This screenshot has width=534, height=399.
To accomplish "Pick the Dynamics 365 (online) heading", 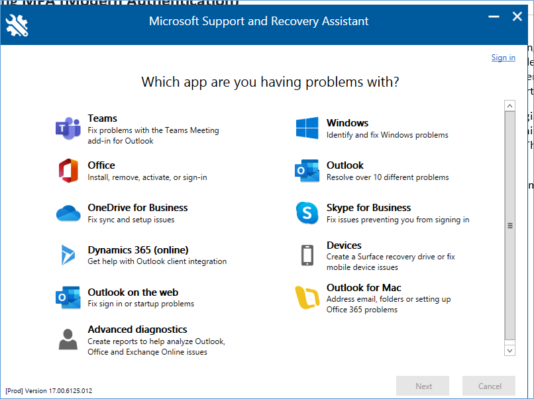I will coord(138,250).
